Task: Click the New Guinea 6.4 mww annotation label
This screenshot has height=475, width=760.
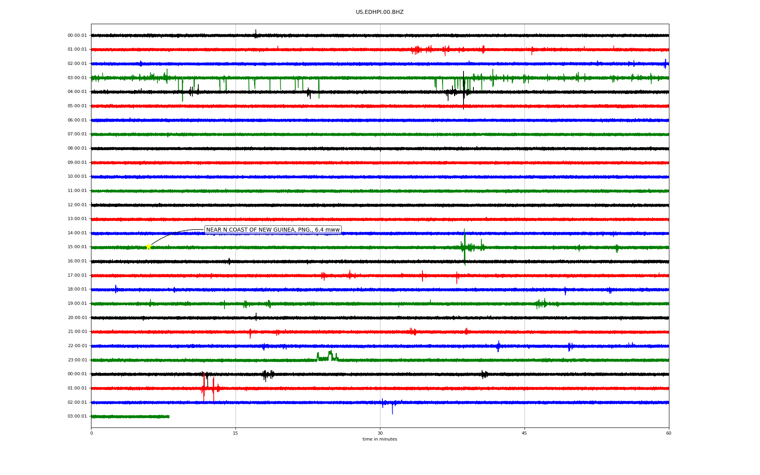Action: (273, 230)
